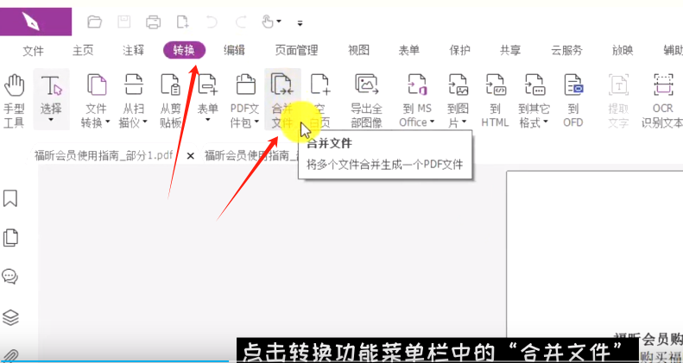Open the 表单 ribbon tab
683x363 pixels.
[409, 51]
